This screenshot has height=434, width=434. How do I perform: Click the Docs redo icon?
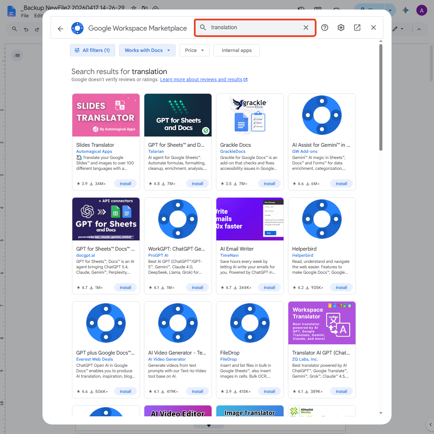pyautogui.click(x=37, y=29)
